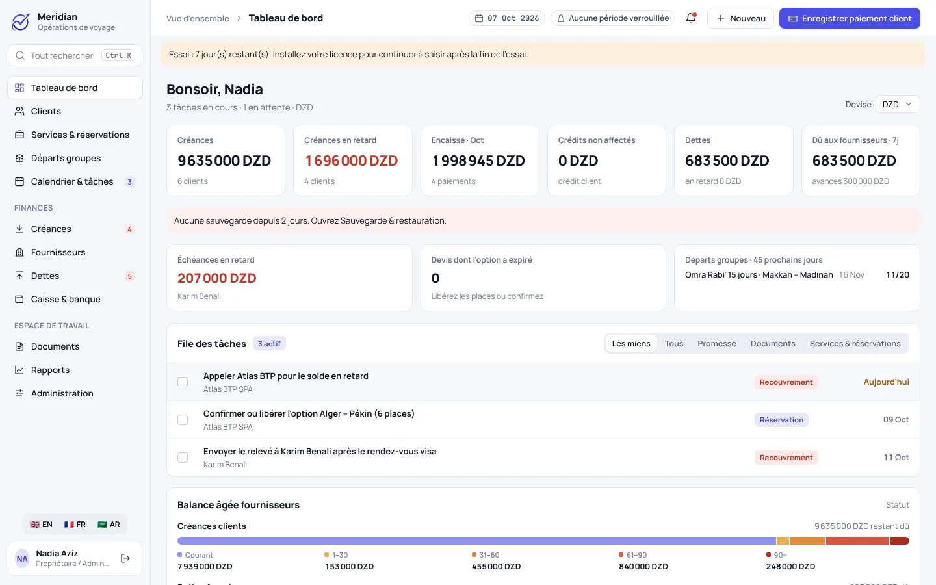Switch language to AR
Viewport: 936px width, 585px height.
pyautogui.click(x=109, y=525)
